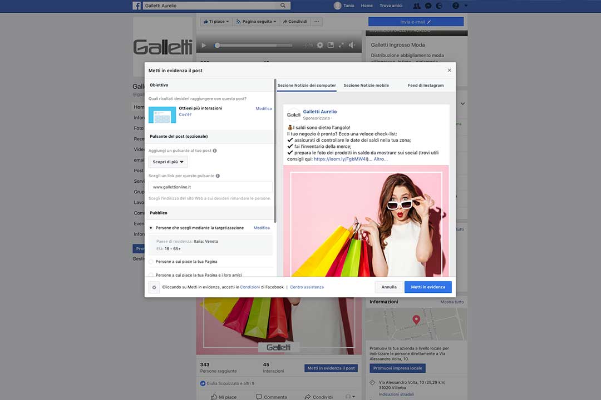Expand the account menu arrow in top bar

(x=466, y=6)
